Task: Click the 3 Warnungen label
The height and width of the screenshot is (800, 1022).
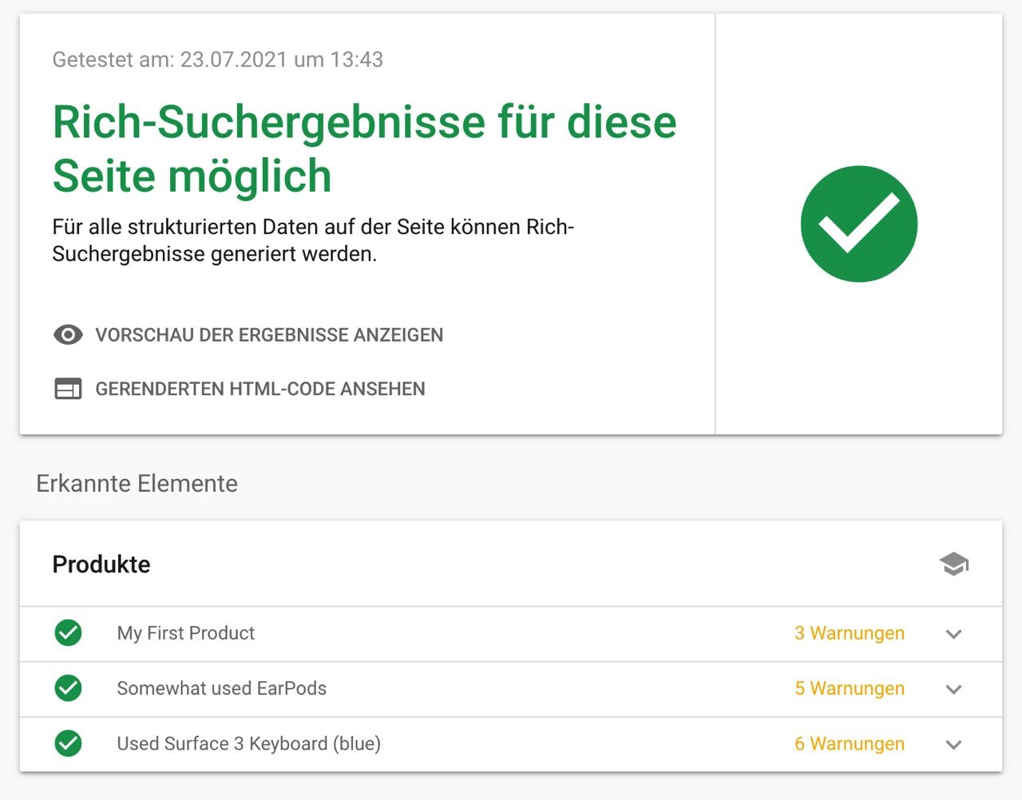Action: 850,633
